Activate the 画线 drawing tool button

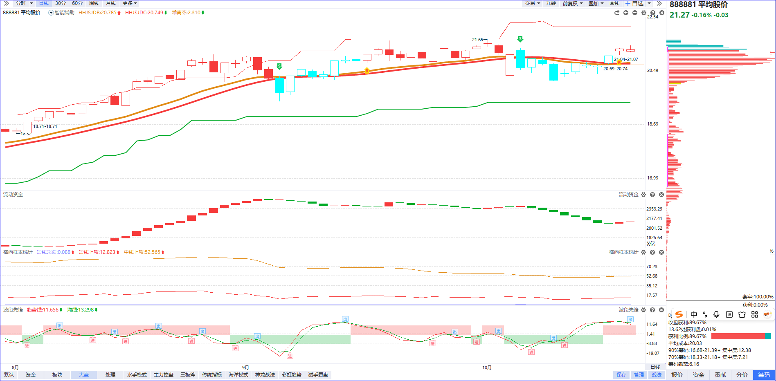point(614,3)
